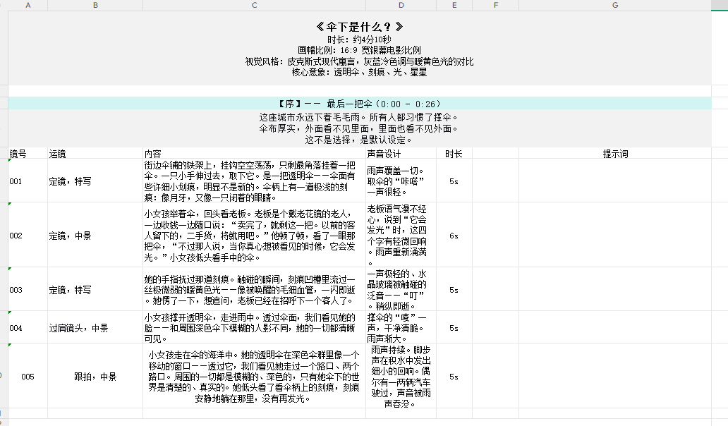The height and width of the screenshot is (426, 728).
Task: Click the empty 提示词 cell in row 002
Action: coord(614,236)
